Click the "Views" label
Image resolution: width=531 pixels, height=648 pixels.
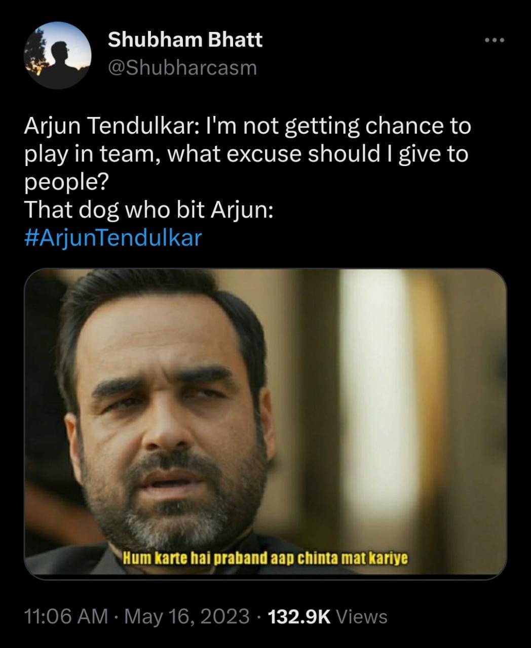click(x=362, y=616)
